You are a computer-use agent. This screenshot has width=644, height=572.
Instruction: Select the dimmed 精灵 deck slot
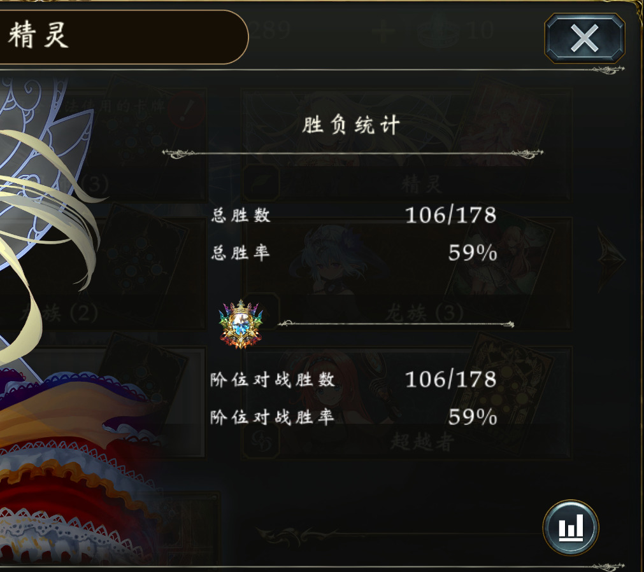pyautogui.click(x=406, y=145)
